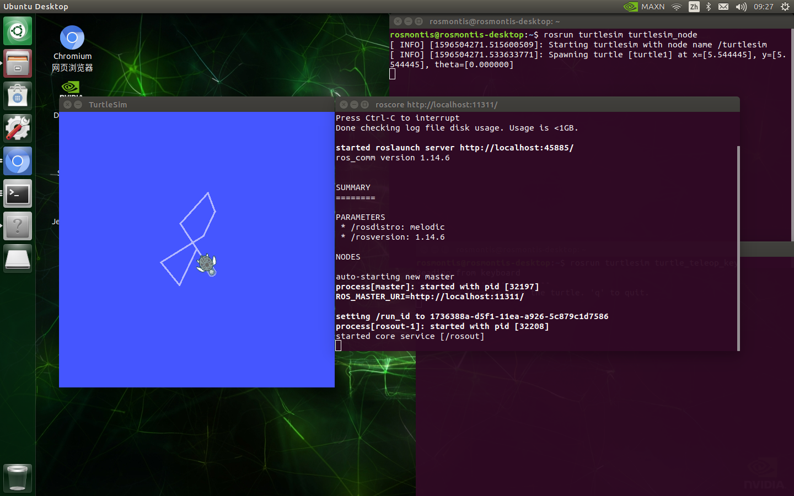Open the Help question mark launcher

point(18,226)
